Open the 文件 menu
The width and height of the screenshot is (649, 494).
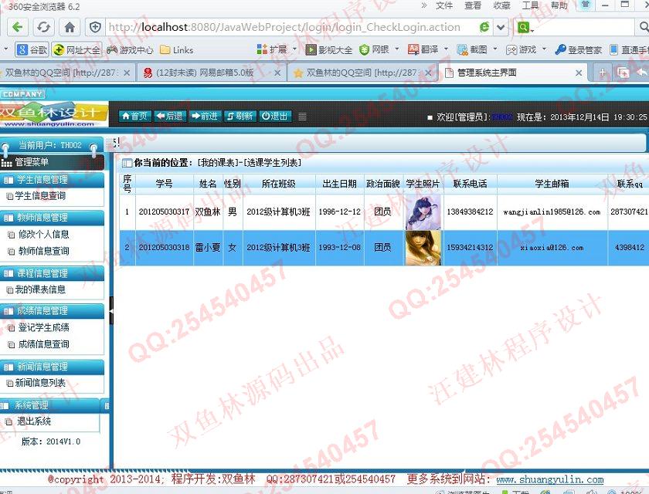click(444, 5)
